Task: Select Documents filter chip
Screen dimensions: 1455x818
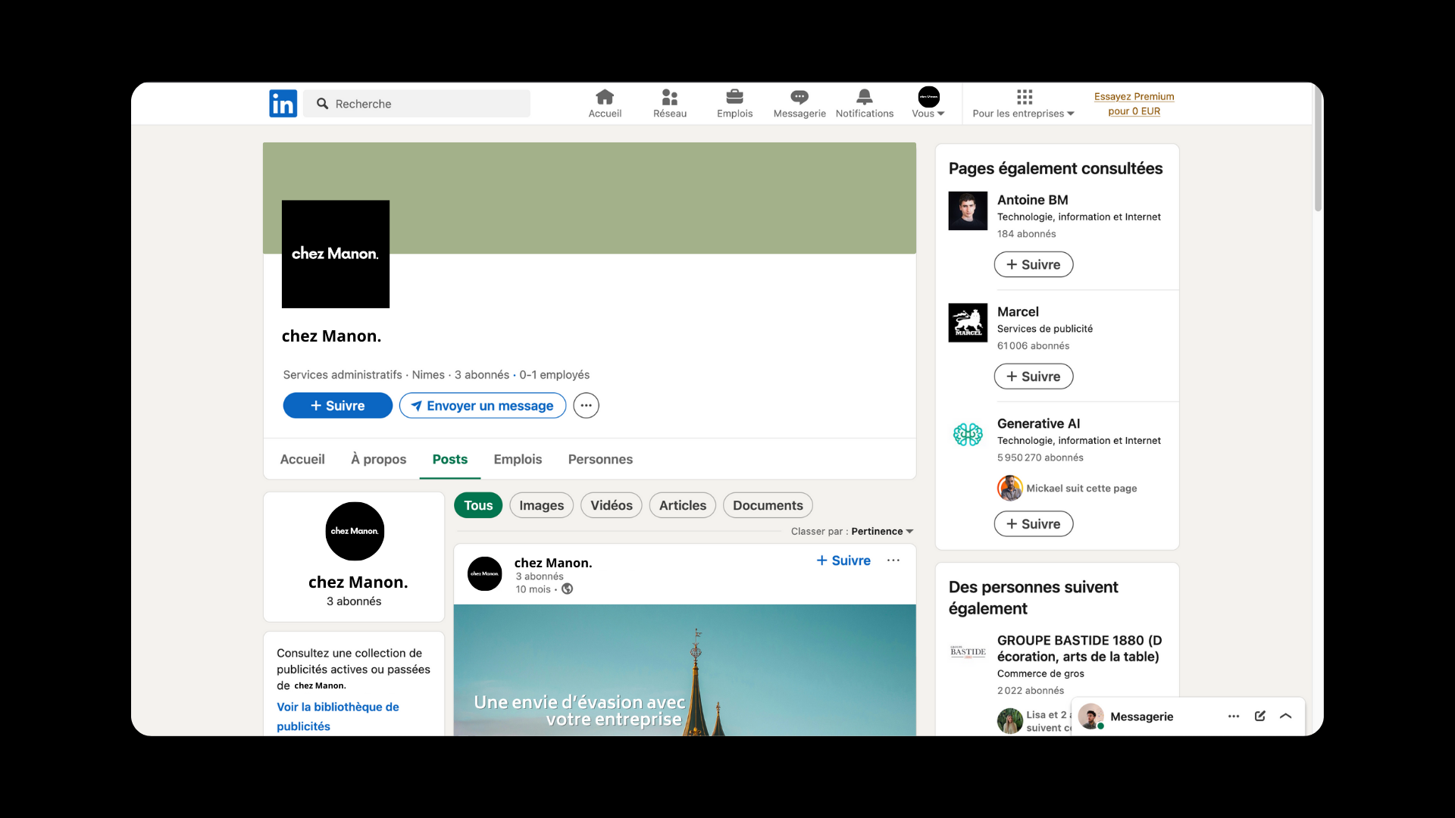Action: point(768,505)
